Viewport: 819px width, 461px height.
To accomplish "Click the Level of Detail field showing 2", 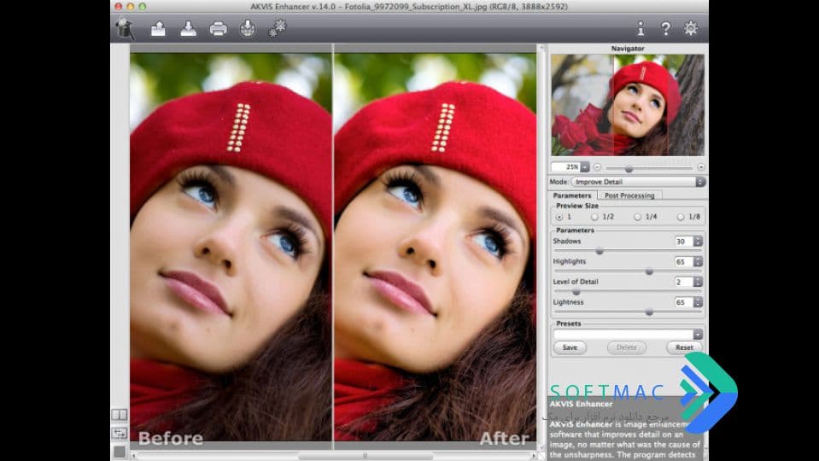I will pos(683,282).
